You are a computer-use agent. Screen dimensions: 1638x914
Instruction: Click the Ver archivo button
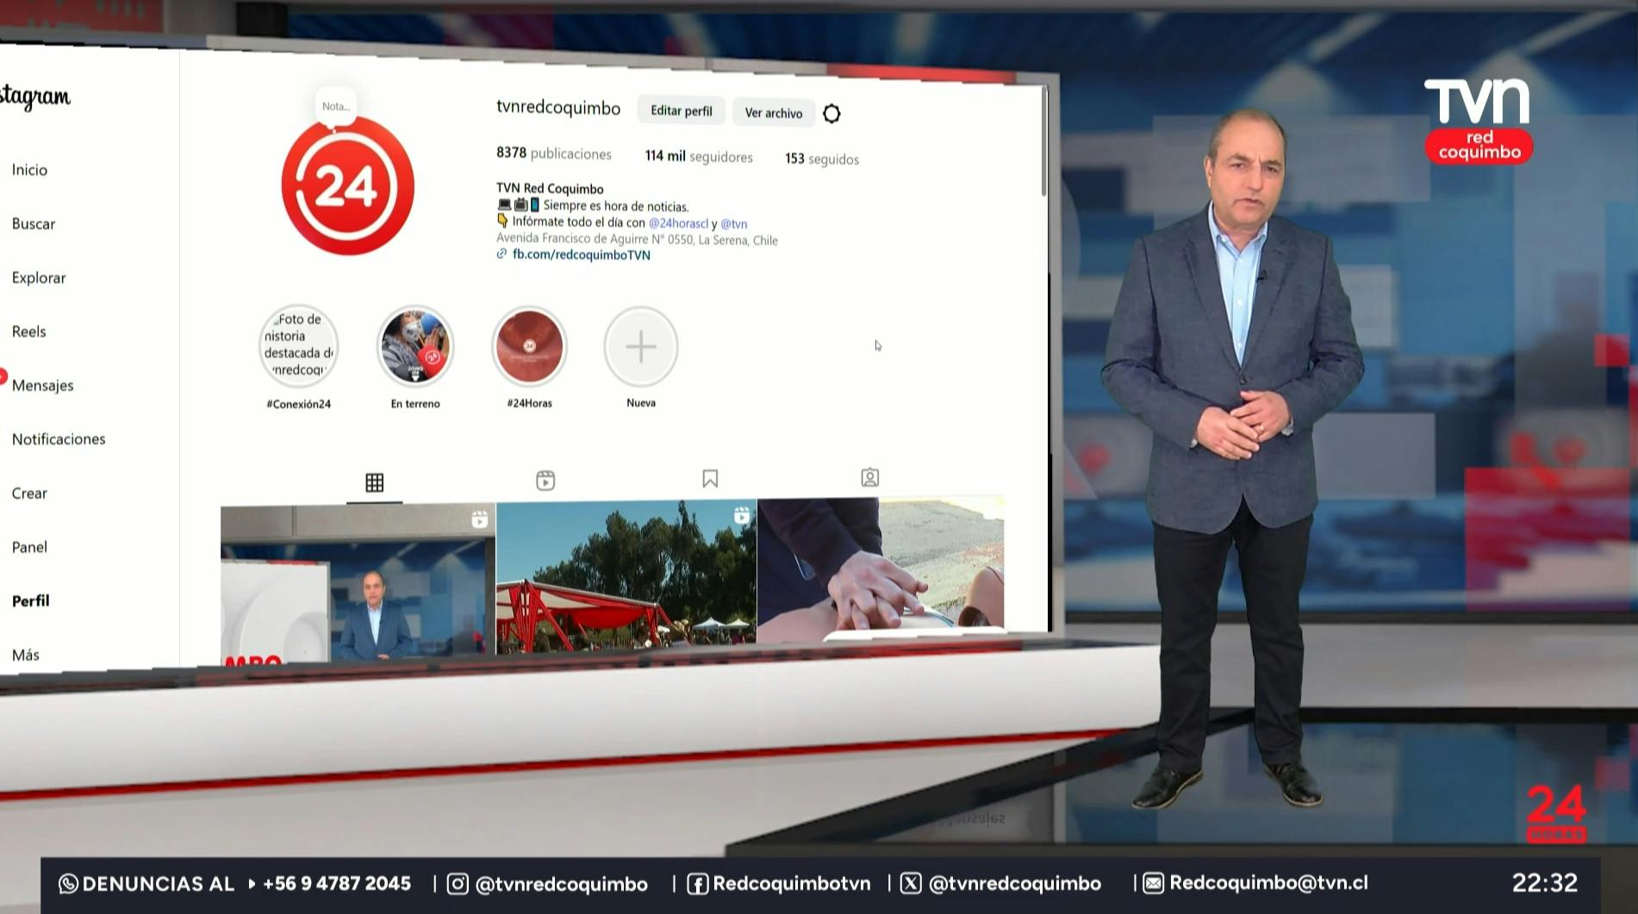[x=774, y=113]
